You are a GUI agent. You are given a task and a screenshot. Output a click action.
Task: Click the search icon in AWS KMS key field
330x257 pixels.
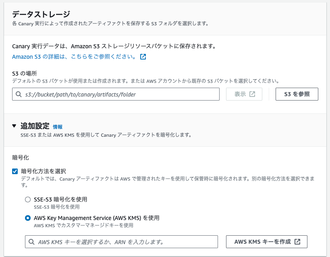(30, 241)
